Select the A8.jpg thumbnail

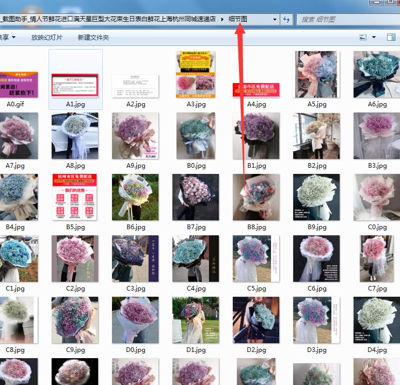pyautogui.click(x=75, y=136)
